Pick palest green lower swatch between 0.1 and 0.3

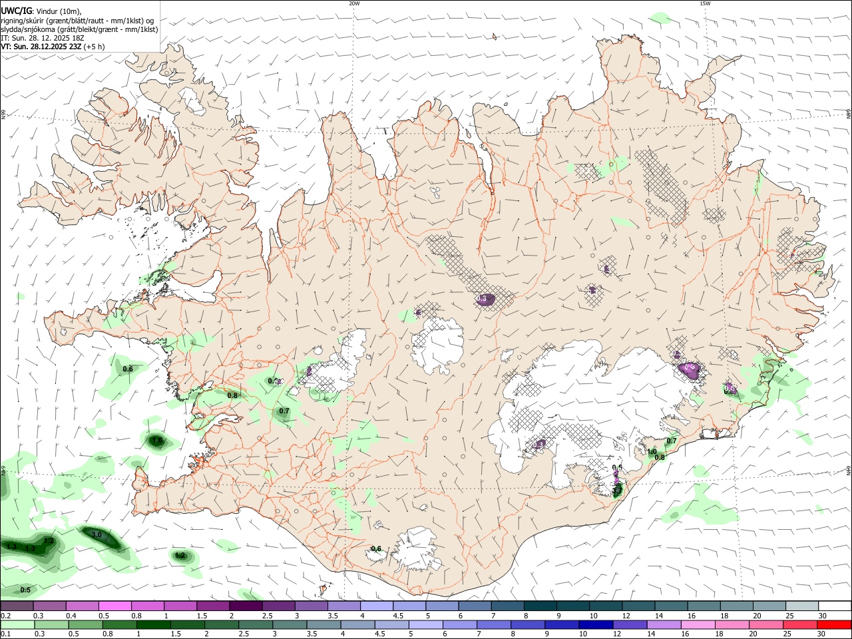tap(17, 624)
